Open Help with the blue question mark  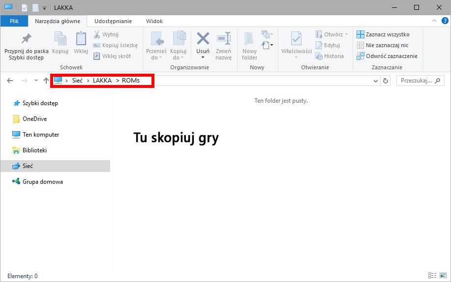[x=445, y=21]
